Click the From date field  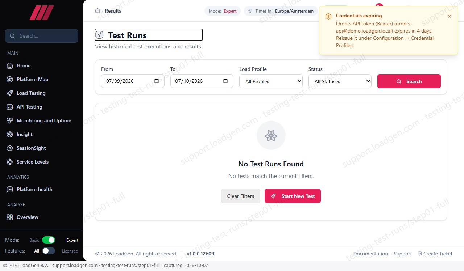[x=133, y=81]
